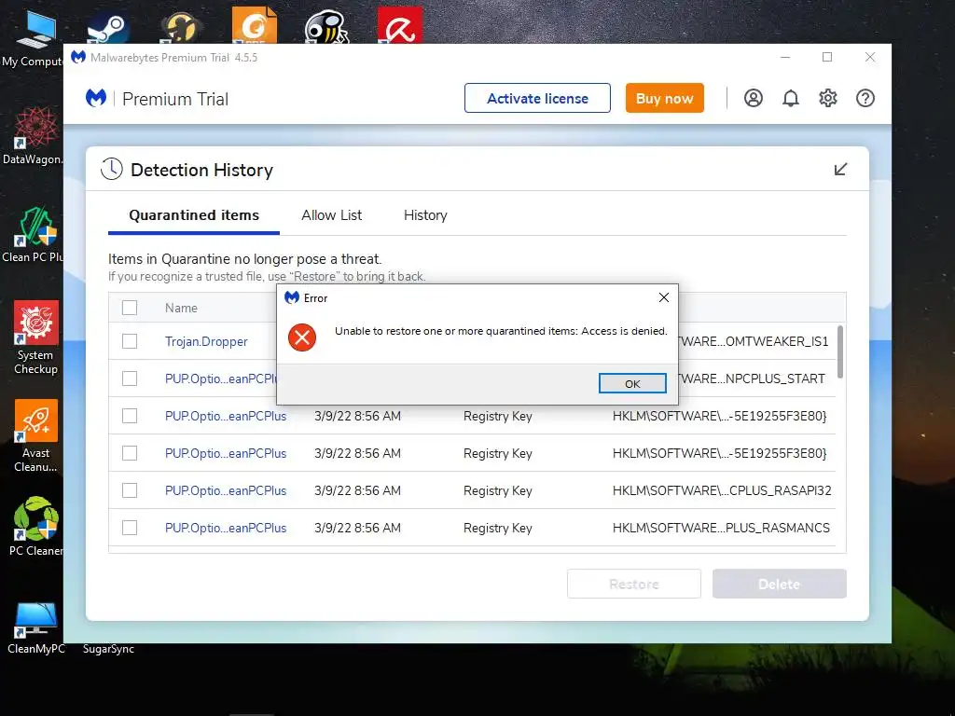Check the Trojan.Dropper row checkbox
Viewport: 955px width, 716px height.
[x=130, y=341]
